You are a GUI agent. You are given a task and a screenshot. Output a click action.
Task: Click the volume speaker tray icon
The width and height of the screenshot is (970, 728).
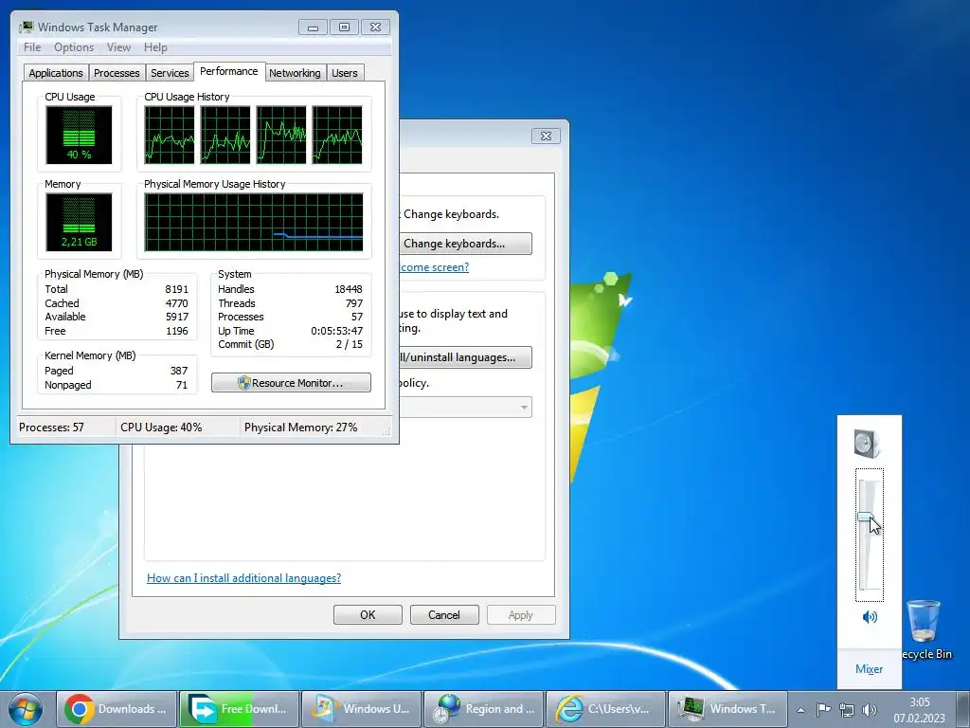[x=870, y=710]
